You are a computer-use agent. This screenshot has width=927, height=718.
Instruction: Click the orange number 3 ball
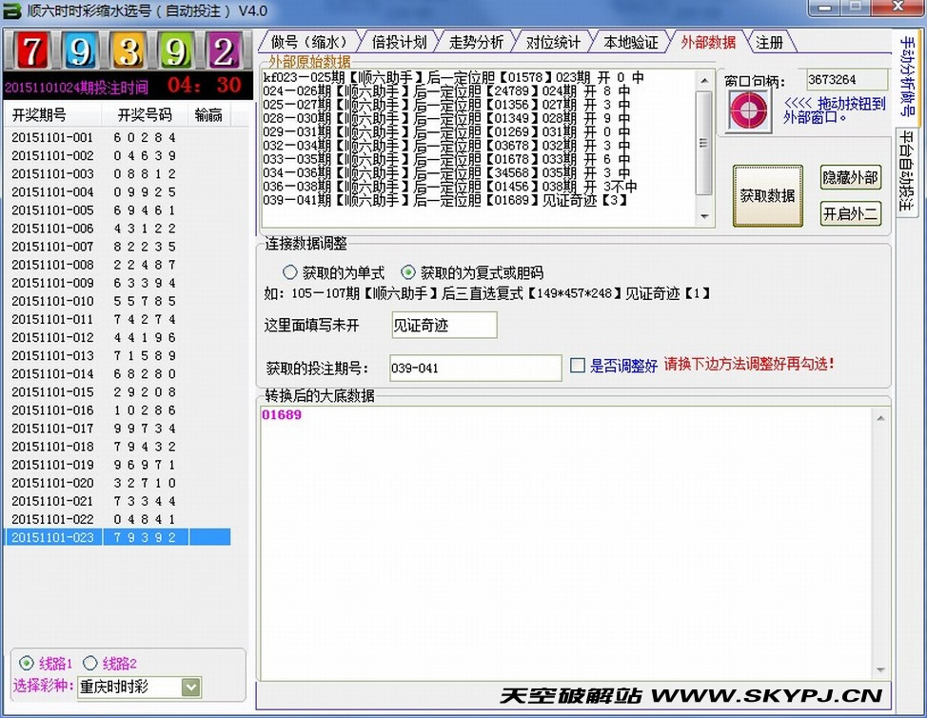(128, 50)
